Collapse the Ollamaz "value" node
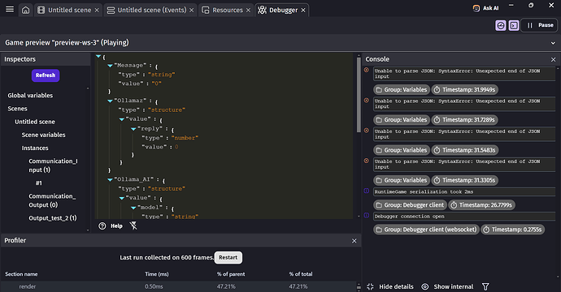Screen dimensions: 561x292 click(x=122, y=119)
